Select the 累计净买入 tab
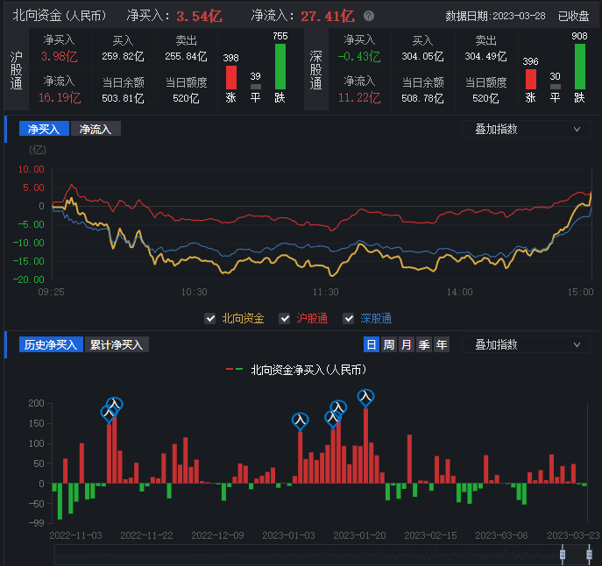Viewport: 602px width, 566px height. click(x=117, y=344)
